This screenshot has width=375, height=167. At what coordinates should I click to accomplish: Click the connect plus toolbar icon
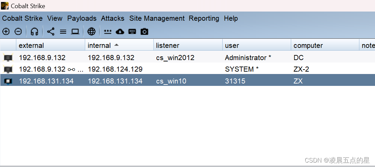(x=6, y=31)
